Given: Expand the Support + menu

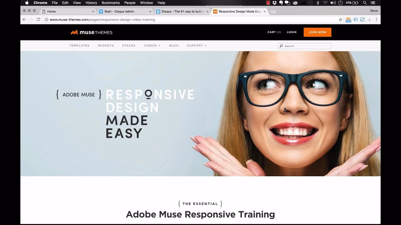Looking at the screenshot, I should (197, 46).
